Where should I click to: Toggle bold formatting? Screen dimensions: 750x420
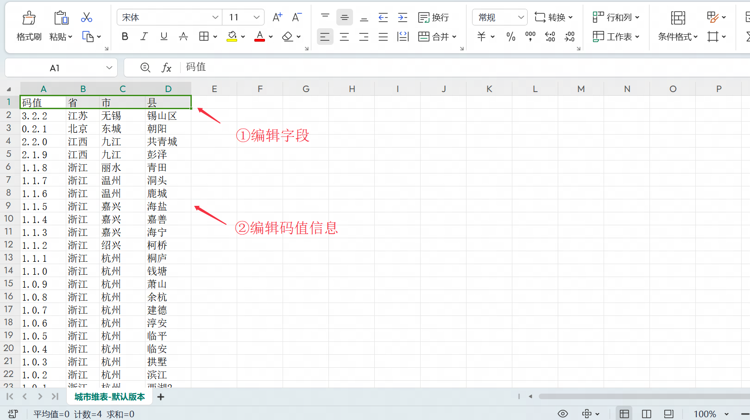[125, 37]
